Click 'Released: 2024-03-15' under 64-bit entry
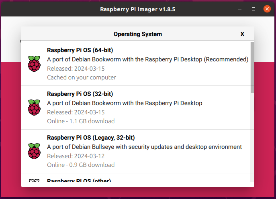Image resolution: width=276 pixels, height=199 pixels. point(76,69)
